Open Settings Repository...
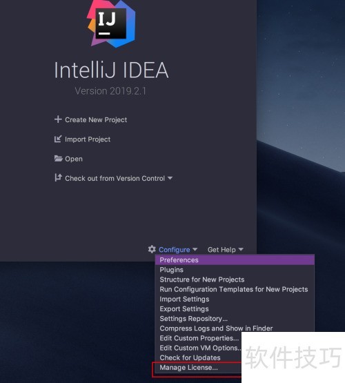Viewport: 345px width, 383px height. 235,319
